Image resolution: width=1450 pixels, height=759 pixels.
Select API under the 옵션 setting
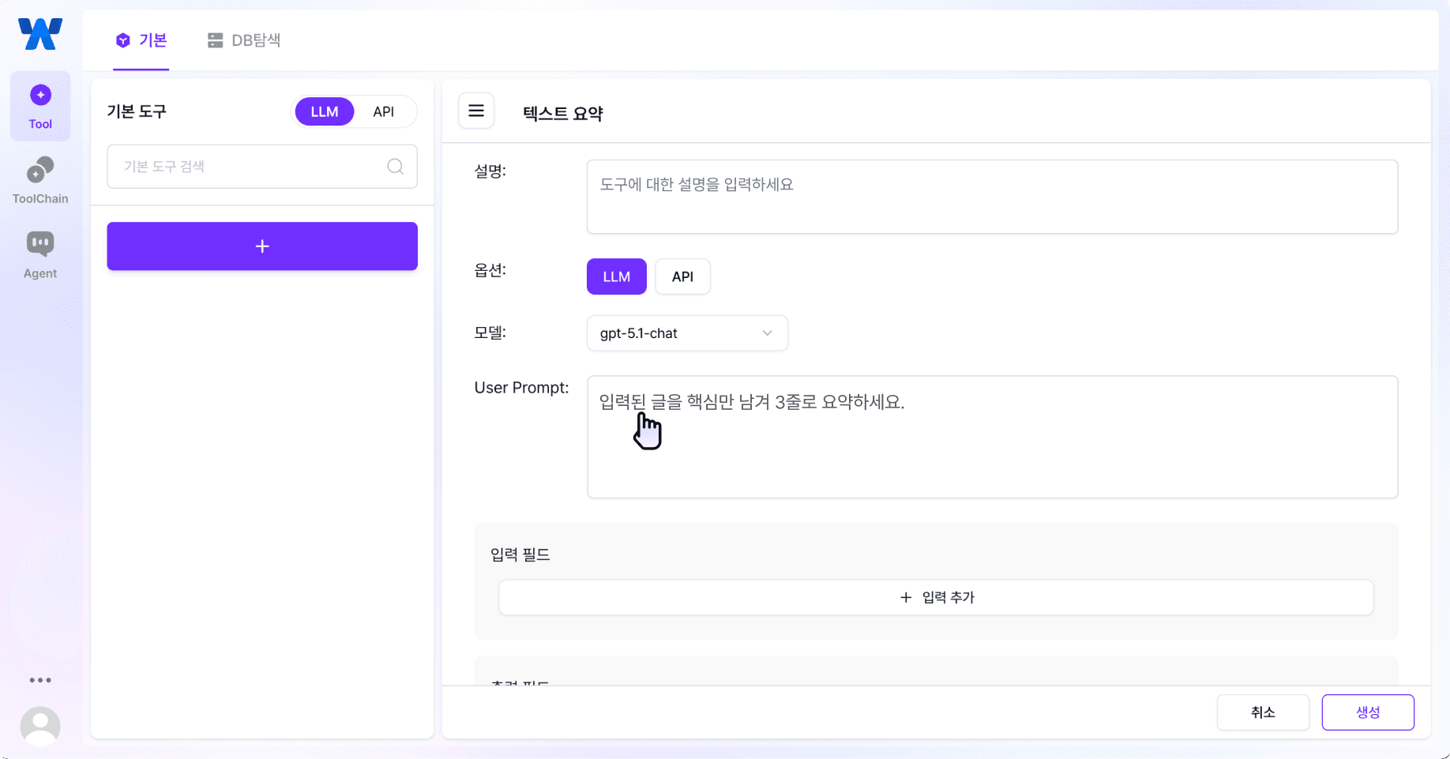[682, 276]
